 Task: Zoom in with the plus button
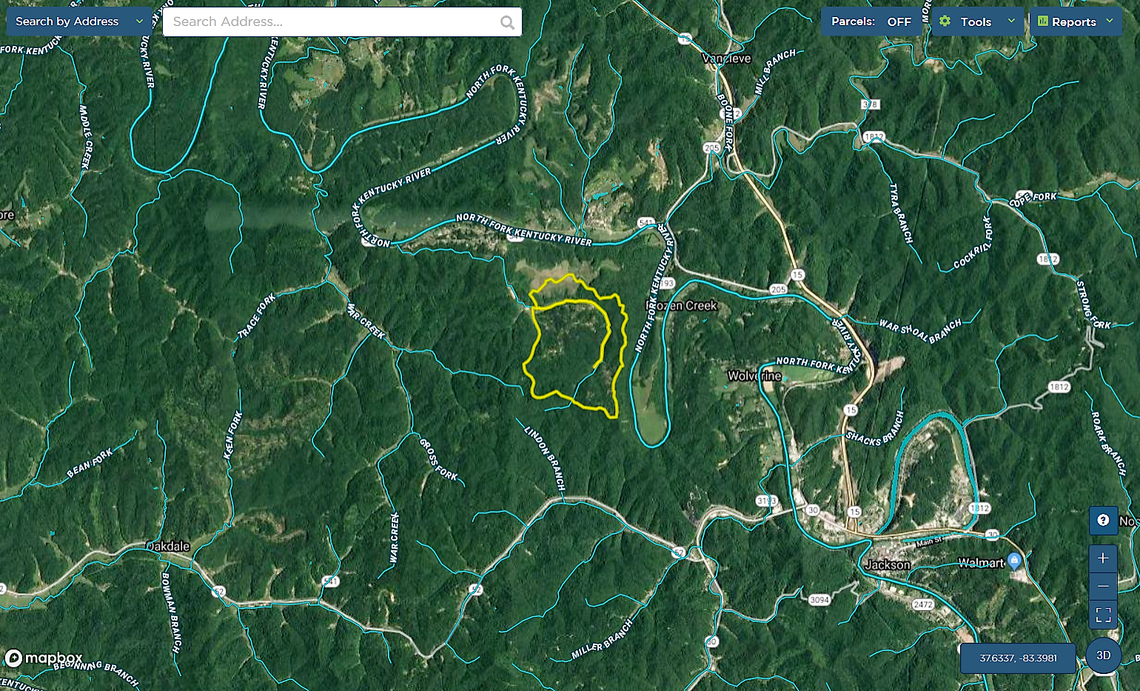1103,558
